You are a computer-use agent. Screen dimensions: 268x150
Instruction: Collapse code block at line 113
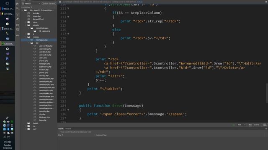click(68, 17)
